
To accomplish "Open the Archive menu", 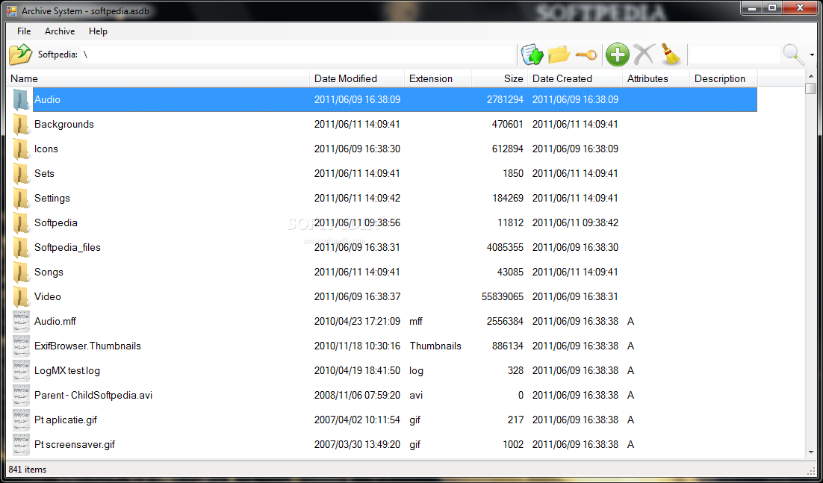I will 60,31.
